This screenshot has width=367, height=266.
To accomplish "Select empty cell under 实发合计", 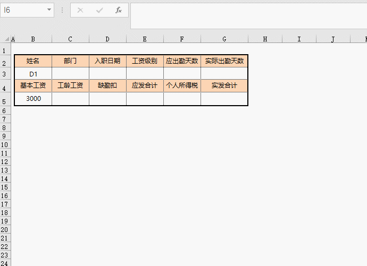I will coord(224,99).
